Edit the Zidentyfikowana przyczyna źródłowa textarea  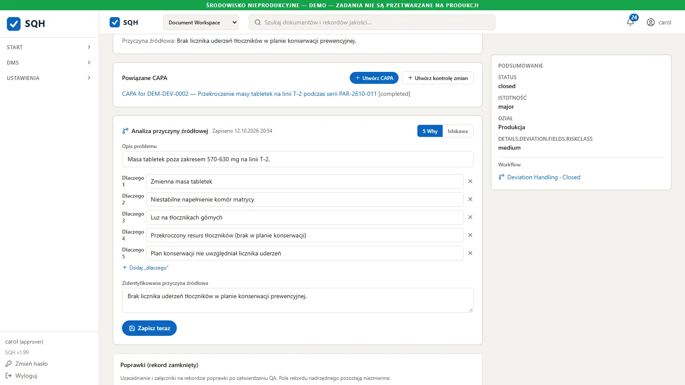tap(298, 300)
